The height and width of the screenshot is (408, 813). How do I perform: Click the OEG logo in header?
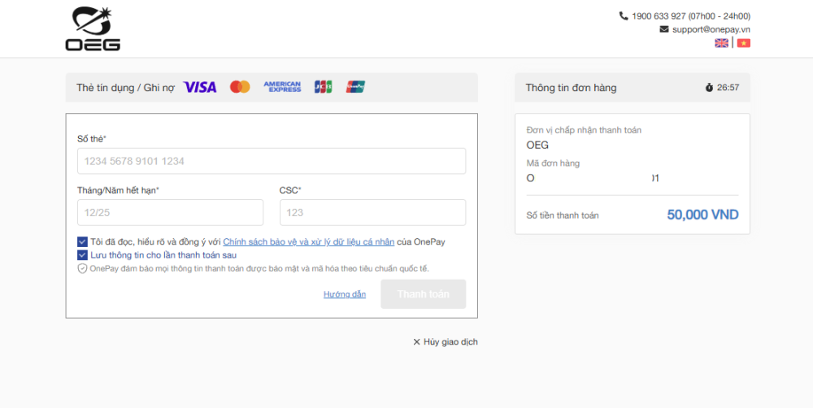pos(93,29)
